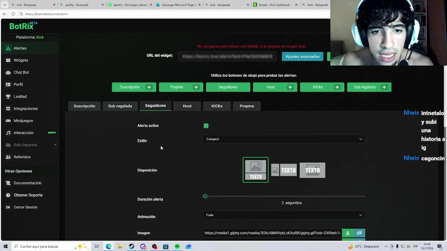Image resolution: width=447 pixels, height=251 pixels.
Task: Open the taskbar weather widget
Action: tap(363, 246)
